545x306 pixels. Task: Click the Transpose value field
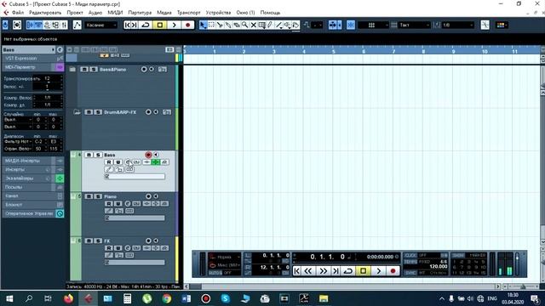(48, 78)
